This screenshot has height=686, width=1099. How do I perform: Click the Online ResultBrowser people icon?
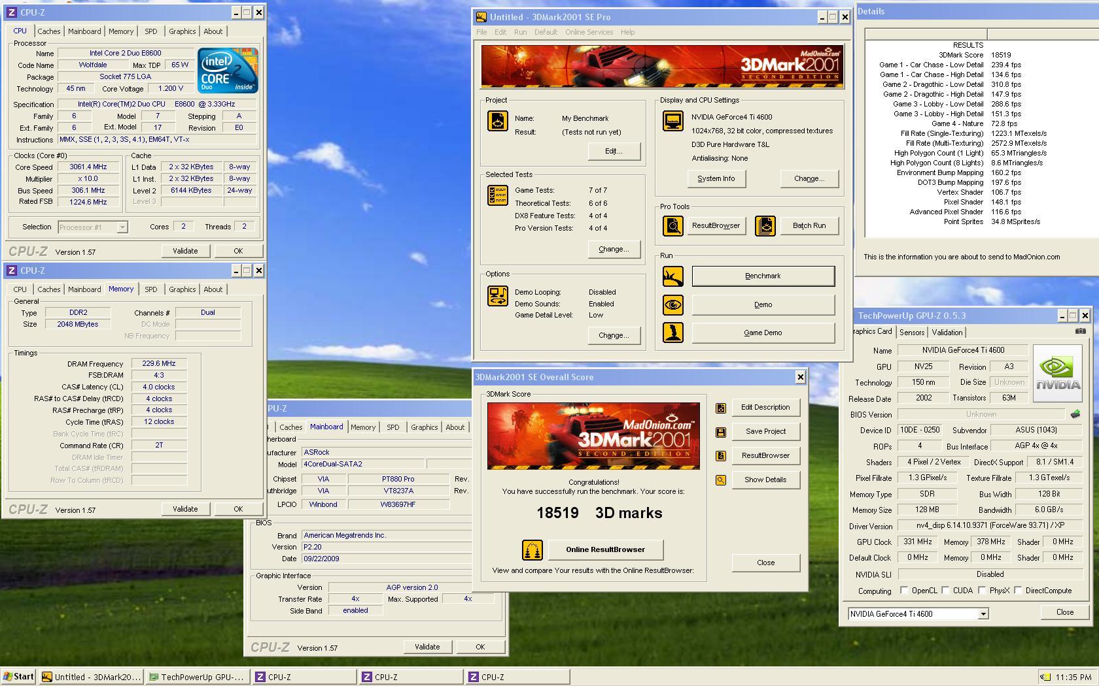[x=532, y=550]
